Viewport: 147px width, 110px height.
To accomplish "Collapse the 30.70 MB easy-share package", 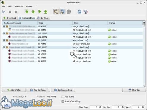I will point(4,40).
